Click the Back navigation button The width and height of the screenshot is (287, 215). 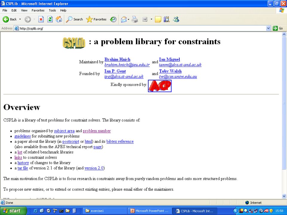pos(10,19)
